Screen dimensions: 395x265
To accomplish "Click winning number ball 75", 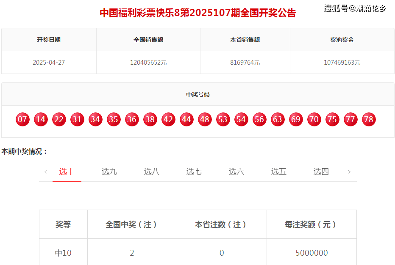I will pos(332,119).
